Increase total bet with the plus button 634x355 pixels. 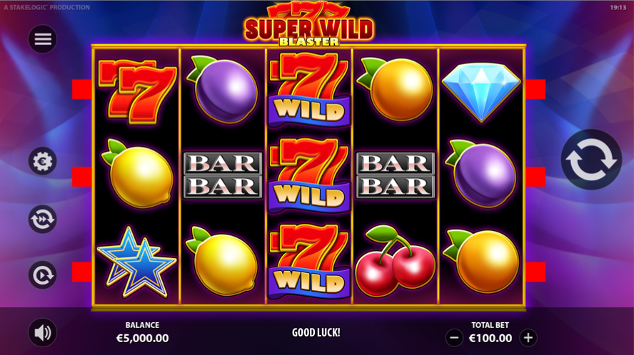(528, 338)
